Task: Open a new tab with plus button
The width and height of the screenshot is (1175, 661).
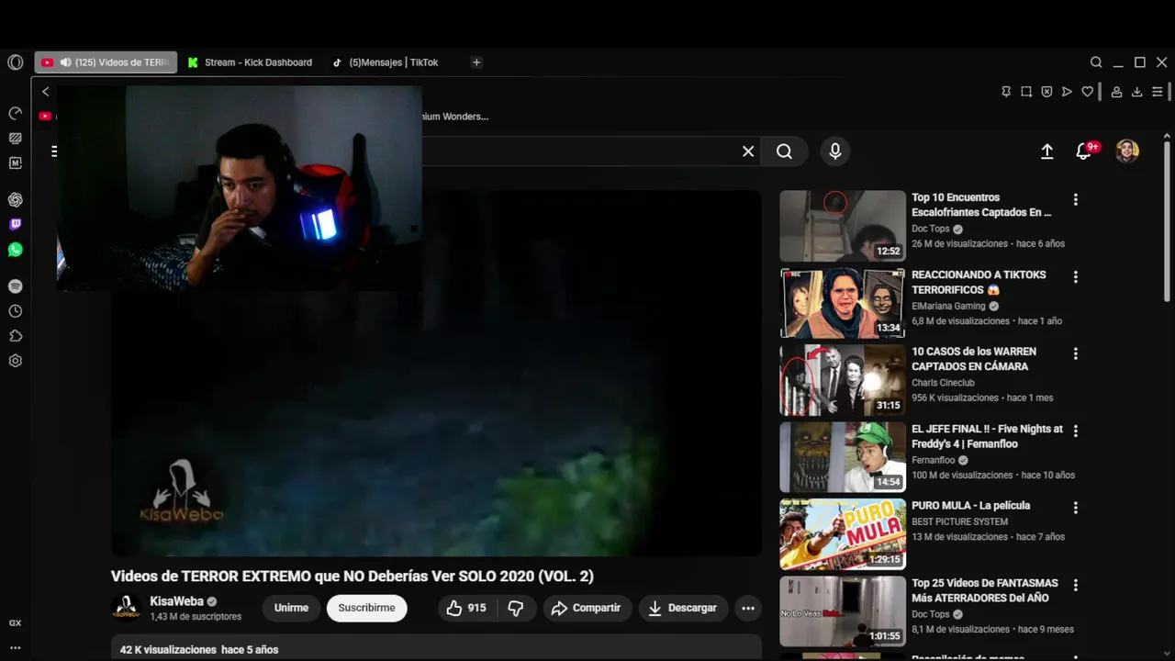Action: coord(476,62)
